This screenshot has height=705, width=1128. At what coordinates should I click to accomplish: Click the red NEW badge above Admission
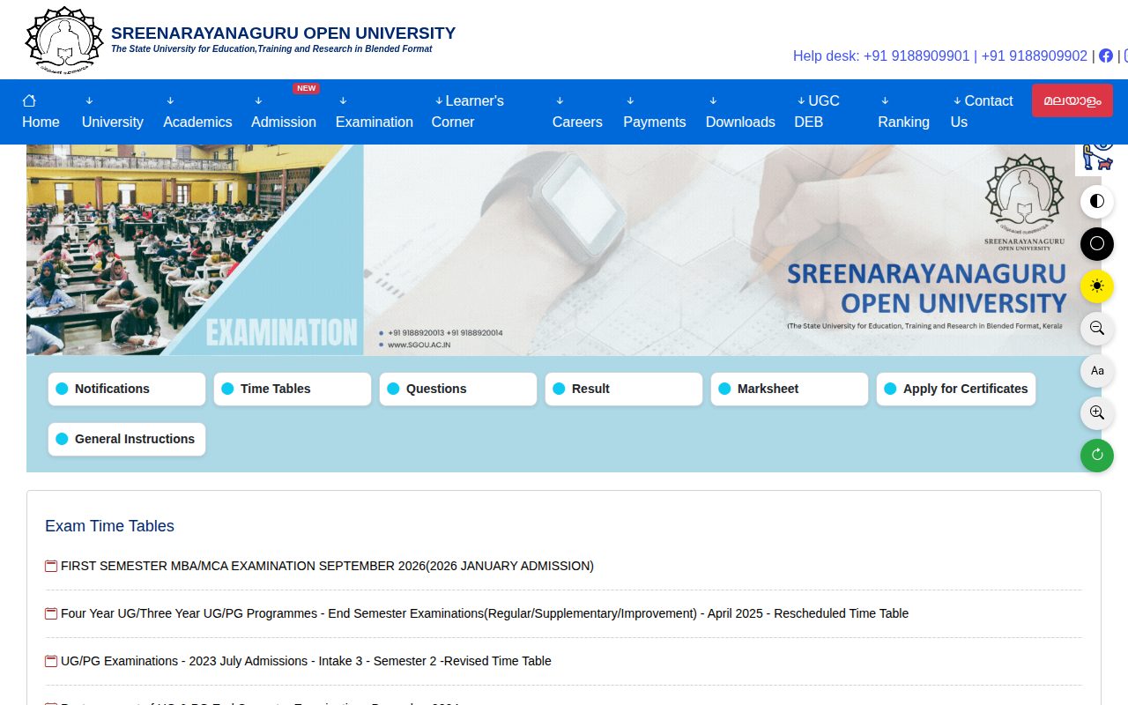[306, 88]
